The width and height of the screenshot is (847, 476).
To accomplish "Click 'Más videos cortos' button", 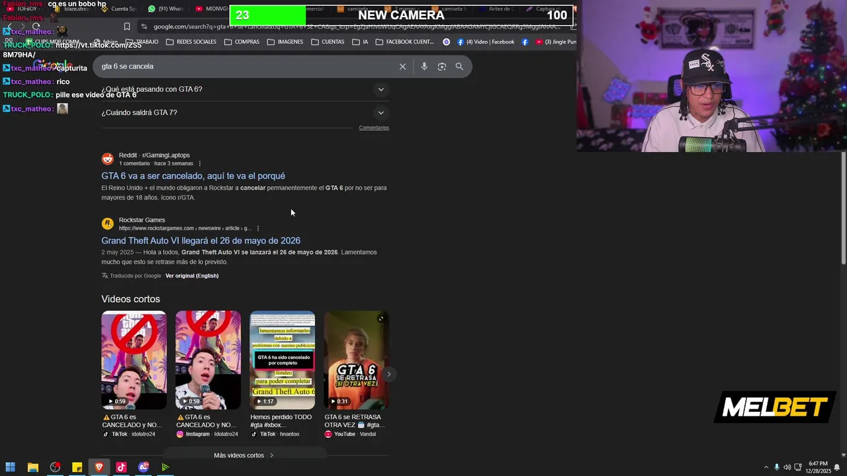I will click(x=244, y=455).
